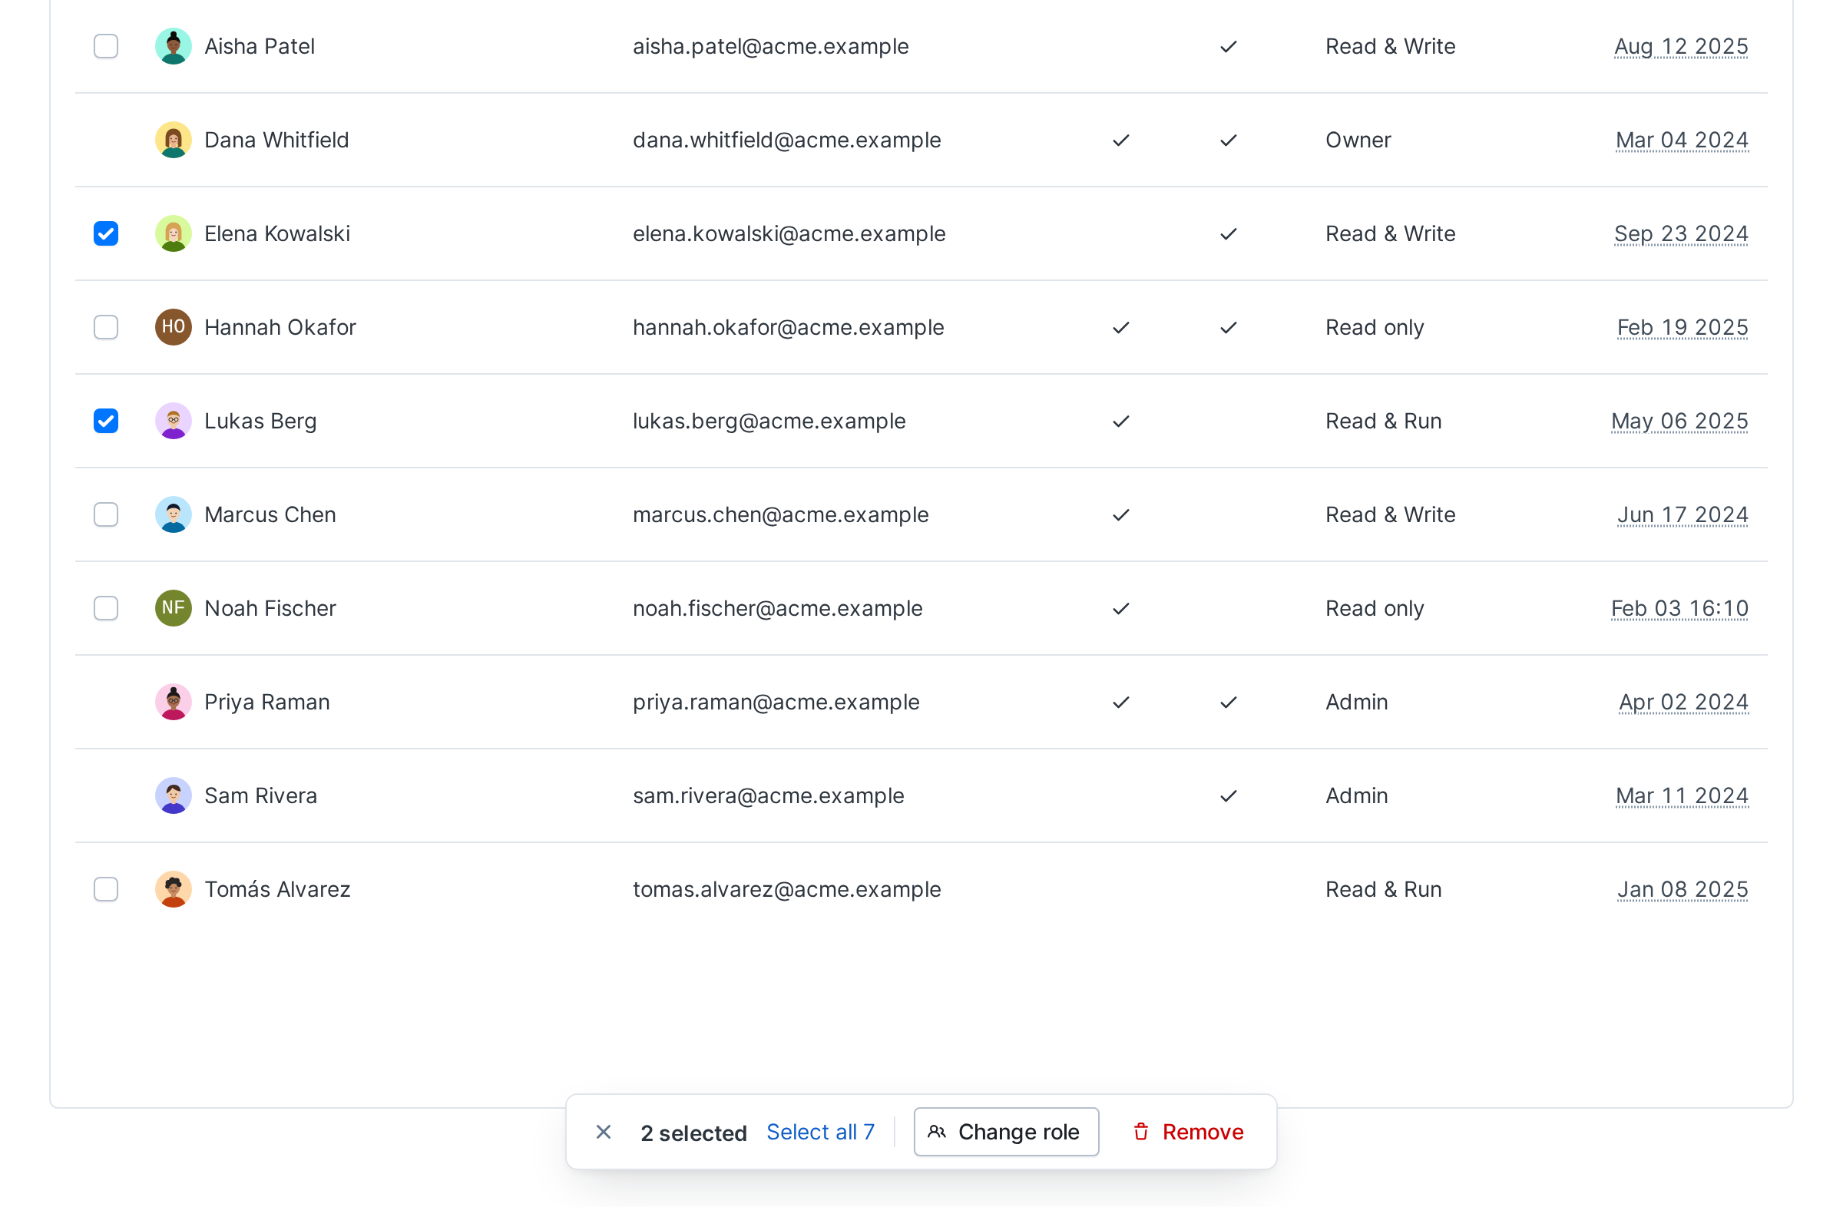Click Lukas Berg's avatar
The height and width of the screenshot is (1207, 1843).
tap(174, 422)
